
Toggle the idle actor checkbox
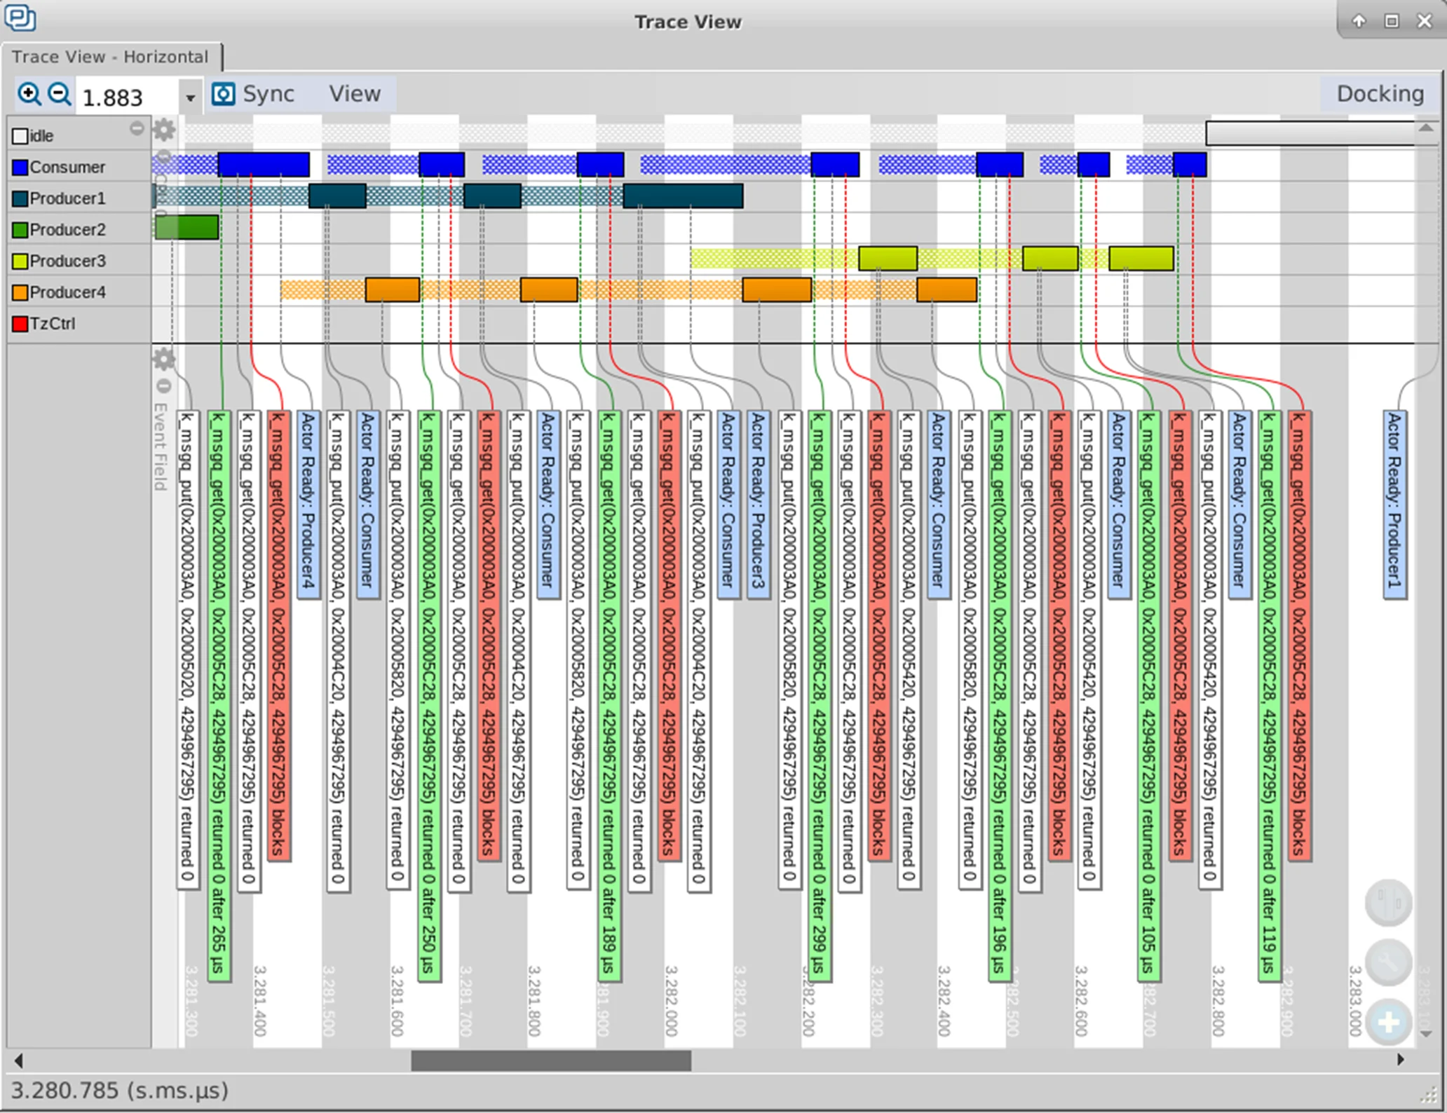pyautogui.click(x=20, y=136)
